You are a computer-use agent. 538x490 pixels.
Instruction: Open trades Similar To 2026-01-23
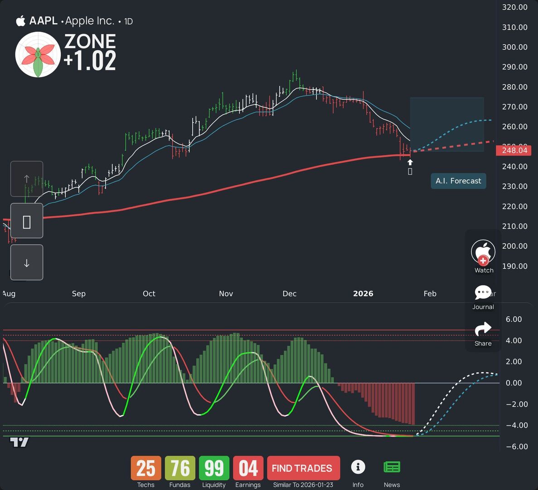click(x=303, y=485)
